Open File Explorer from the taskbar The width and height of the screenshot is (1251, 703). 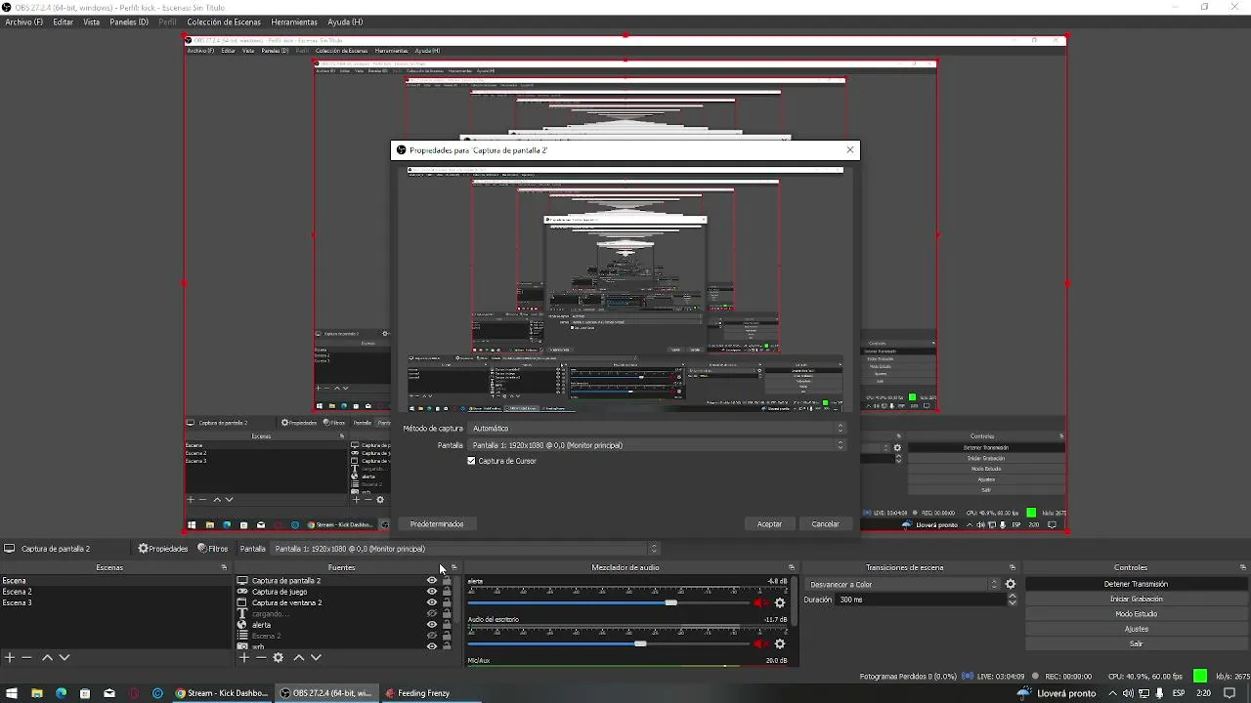[37, 693]
